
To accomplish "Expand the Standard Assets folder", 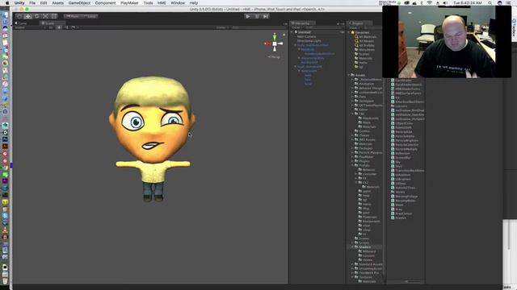I will coord(352,264).
